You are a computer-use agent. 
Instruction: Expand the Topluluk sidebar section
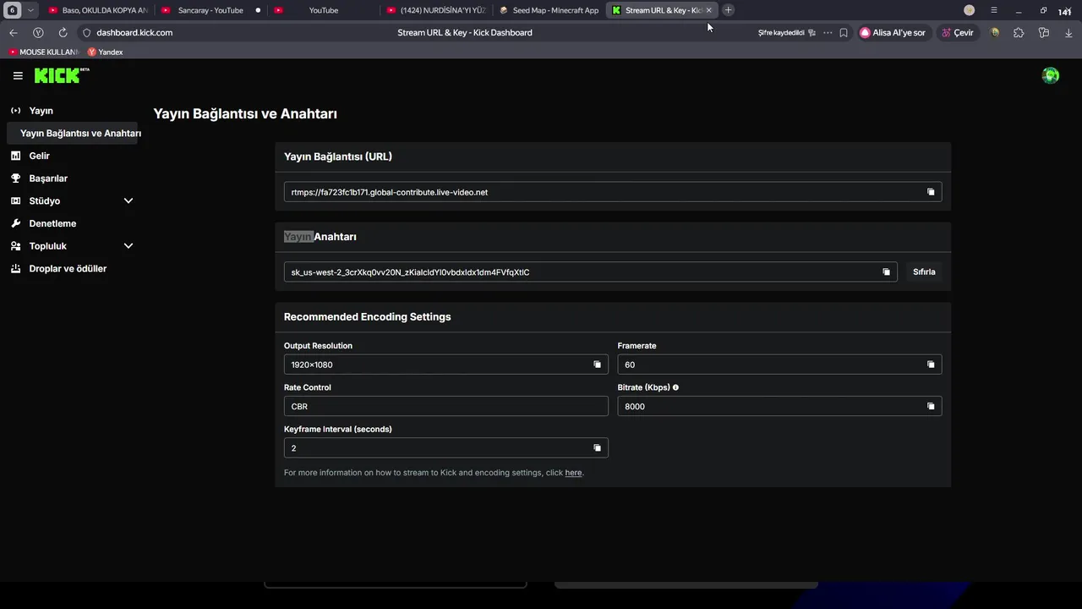pos(128,246)
